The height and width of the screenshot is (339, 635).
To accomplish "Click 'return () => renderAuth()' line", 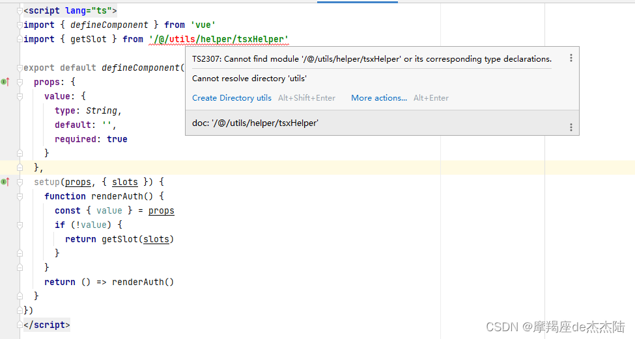I will (109, 282).
